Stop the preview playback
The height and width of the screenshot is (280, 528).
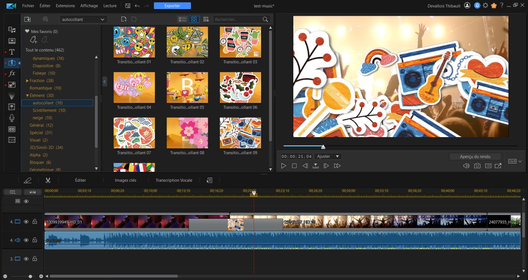(294, 166)
